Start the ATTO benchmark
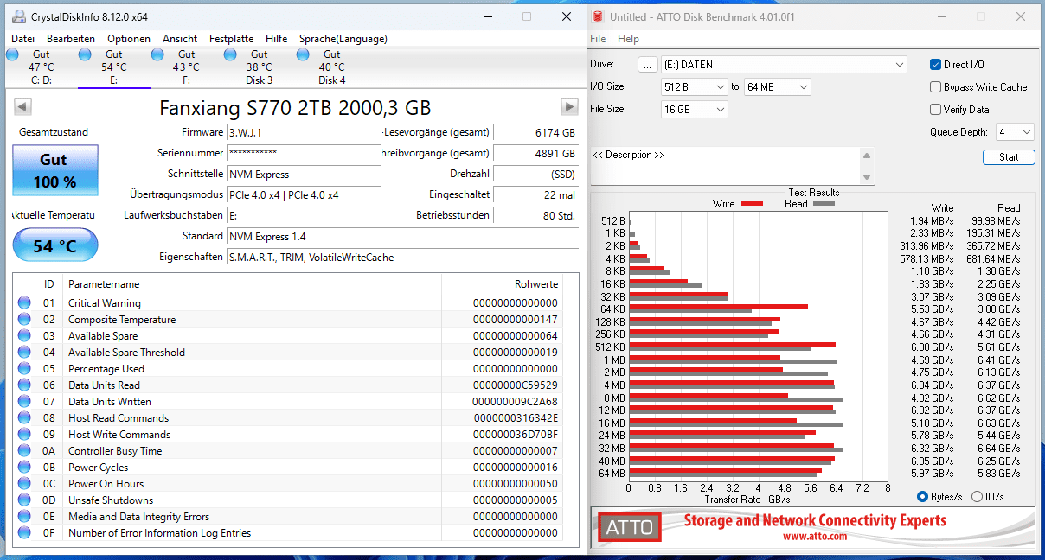The width and height of the screenshot is (1045, 560). (x=1009, y=157)
